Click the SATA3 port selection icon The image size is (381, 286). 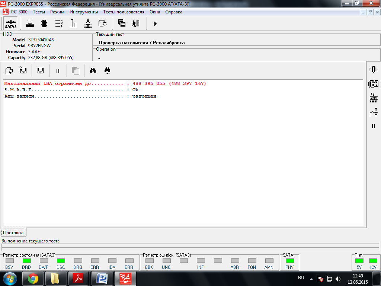pyautogui.click(x=11, y=23)
